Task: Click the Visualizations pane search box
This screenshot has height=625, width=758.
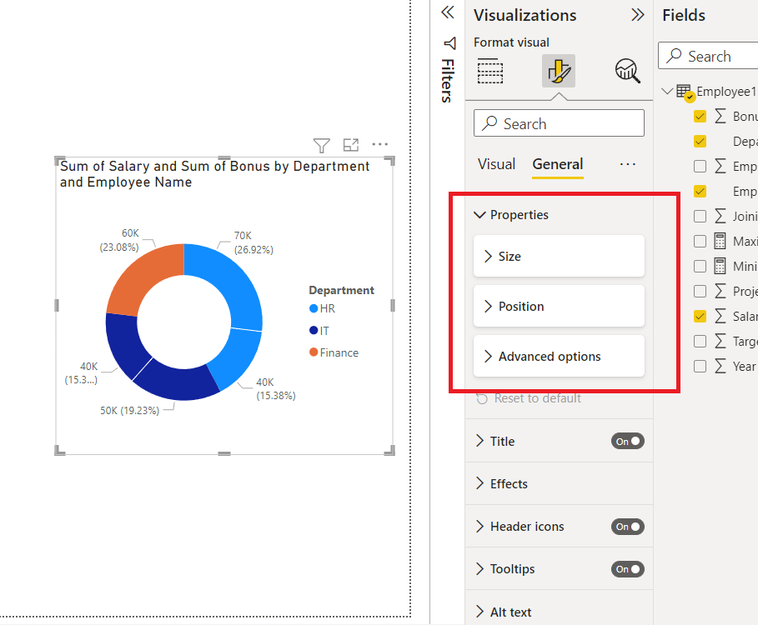Action: tap(559, 123)
